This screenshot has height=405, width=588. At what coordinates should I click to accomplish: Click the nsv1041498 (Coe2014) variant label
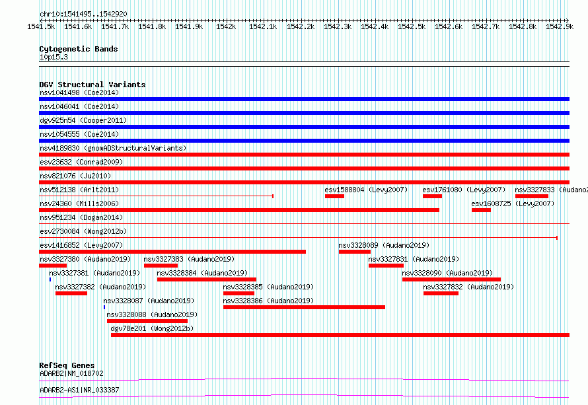coord(79,92)
